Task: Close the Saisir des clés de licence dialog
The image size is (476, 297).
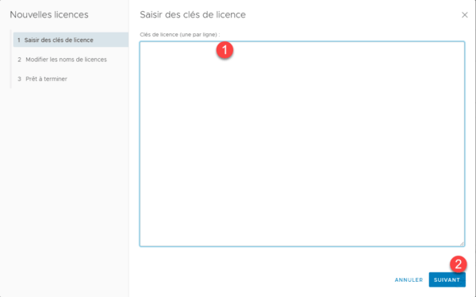Action: pyautogui.click(x=464, y=15)
